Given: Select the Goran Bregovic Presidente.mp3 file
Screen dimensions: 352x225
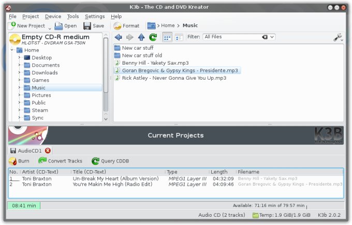Looking at the screenshot, I should coord(178,70).
